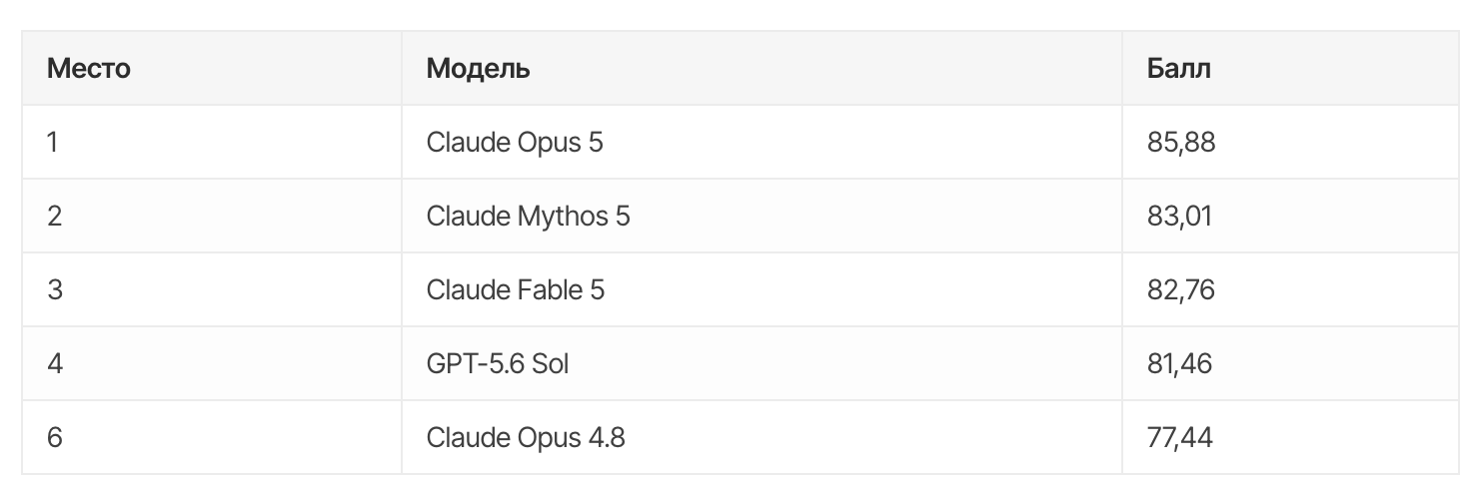
Task: Click the score 81,46
Action: pos(1180,363)
